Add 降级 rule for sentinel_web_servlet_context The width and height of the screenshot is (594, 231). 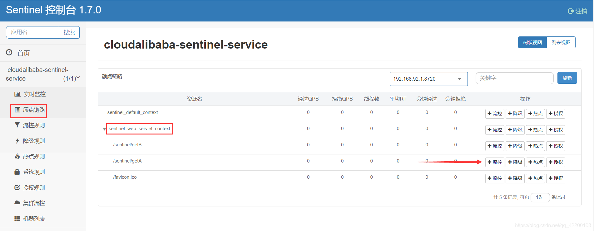click(x=515, y=130)
